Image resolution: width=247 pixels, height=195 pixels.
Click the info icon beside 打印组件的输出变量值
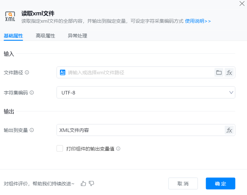pyautogui.click(x=118, y=149)
